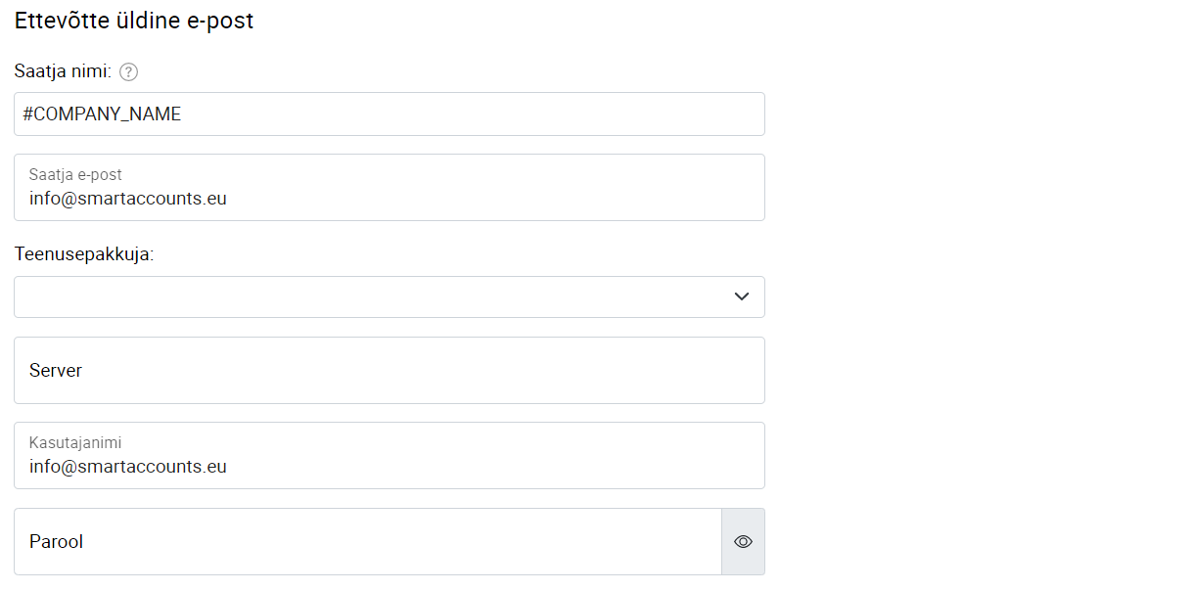Activate the Kasutajanimi input field
This screenshot has width=1192, height=591.
(390, 455)
